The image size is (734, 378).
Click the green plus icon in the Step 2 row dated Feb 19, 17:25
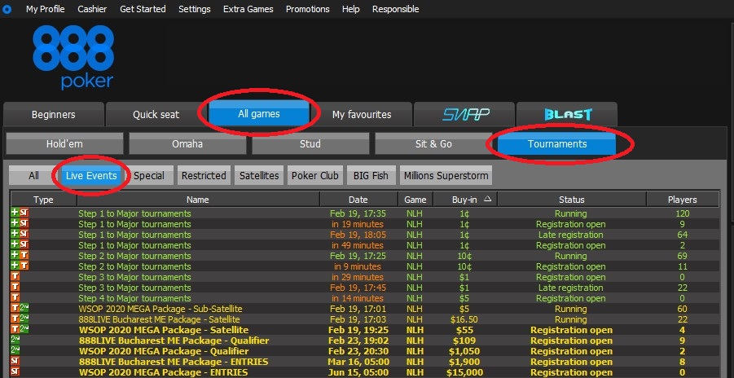(x=15, y=255)
